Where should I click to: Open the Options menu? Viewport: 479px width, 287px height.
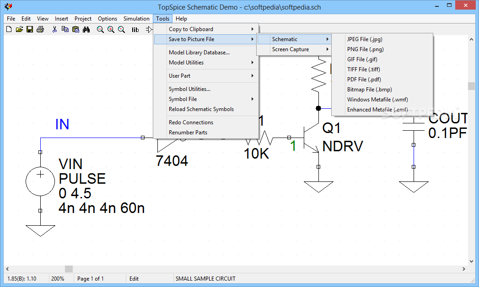coord(108,19)
